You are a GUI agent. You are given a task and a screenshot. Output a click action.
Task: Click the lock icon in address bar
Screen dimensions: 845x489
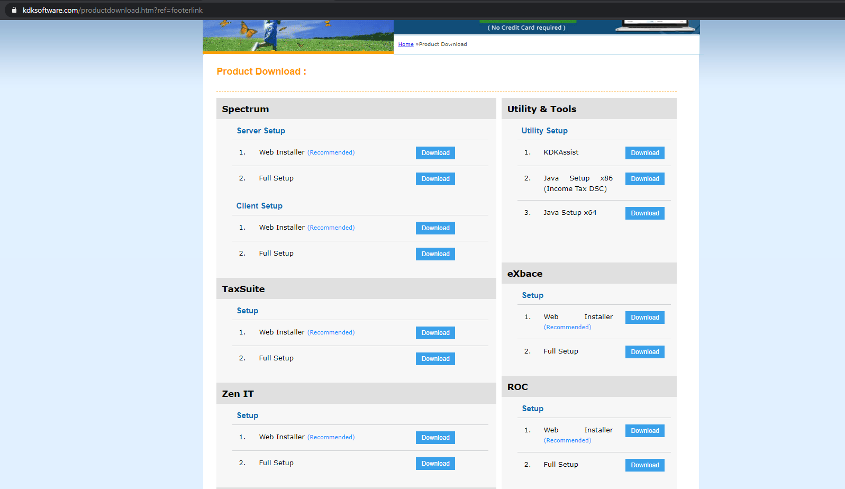pos(14,10)
